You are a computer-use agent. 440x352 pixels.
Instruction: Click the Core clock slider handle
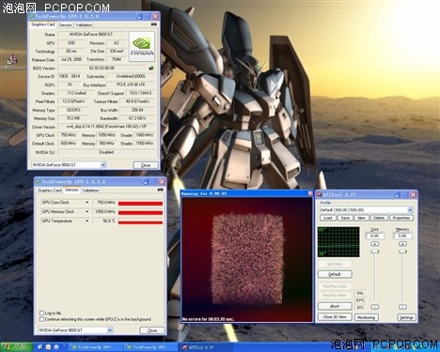375,252
